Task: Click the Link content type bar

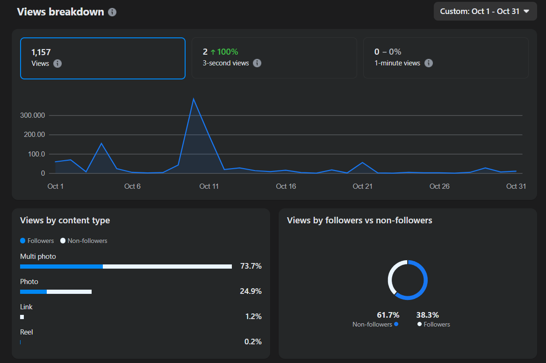Action: 22,317
